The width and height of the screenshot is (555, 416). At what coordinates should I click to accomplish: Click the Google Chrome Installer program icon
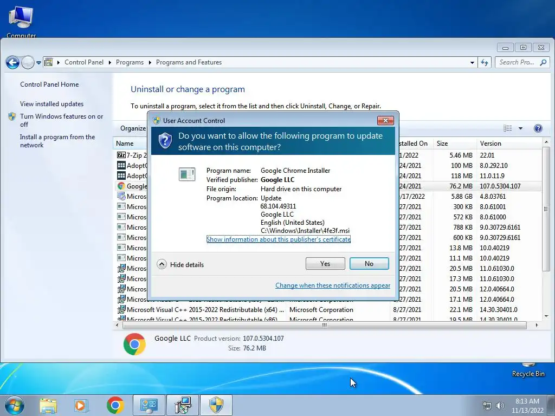click(x=187, y=174)
